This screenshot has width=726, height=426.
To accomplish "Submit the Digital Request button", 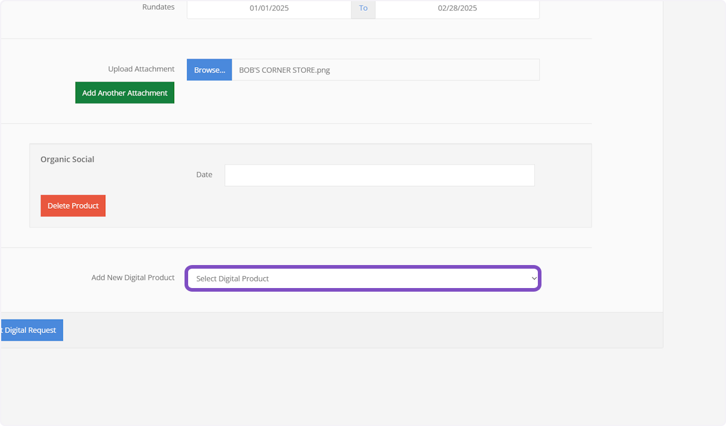I will point(32,330).
